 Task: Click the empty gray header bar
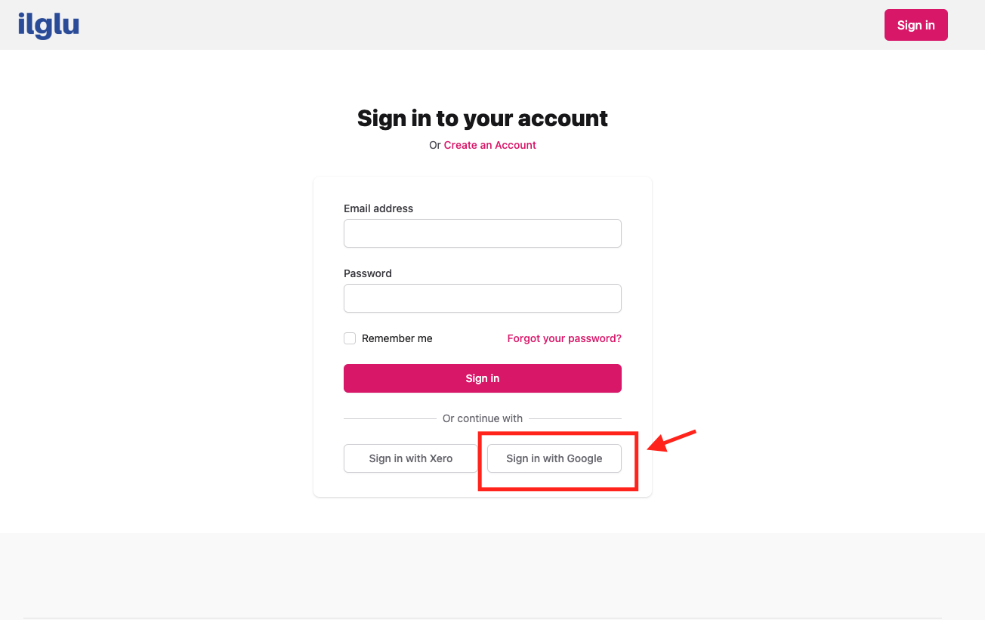coord(483,25)
